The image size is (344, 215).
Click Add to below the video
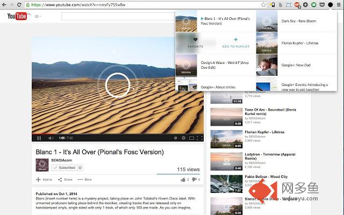click(x=44, y=180)
